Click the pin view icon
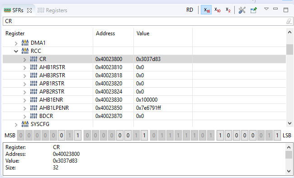294x178 pixels. click(x=253, y=10)
